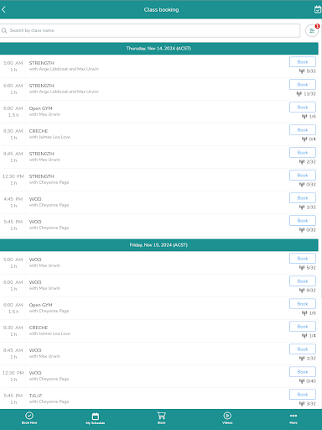Switch to My Schedule tab
Viewport: 322px width, 430px height.
[x=96, y=418]
